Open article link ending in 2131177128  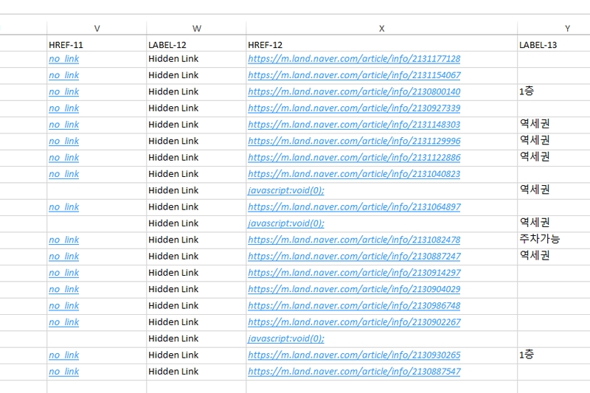(x=354, y=59)
